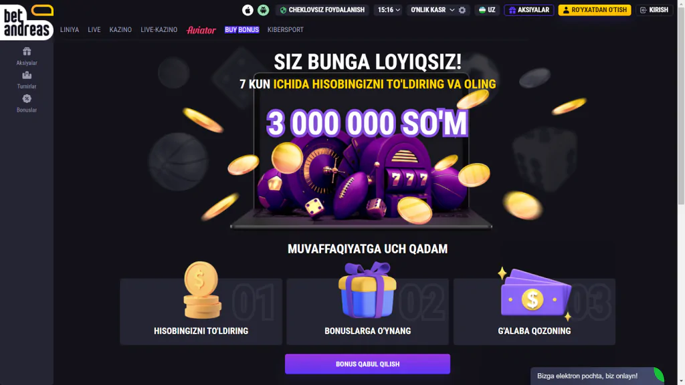Click the Bonus Qabul Qilish button
Image resolution: width=685 pixels, height=385 pixels.
(367, 364)
